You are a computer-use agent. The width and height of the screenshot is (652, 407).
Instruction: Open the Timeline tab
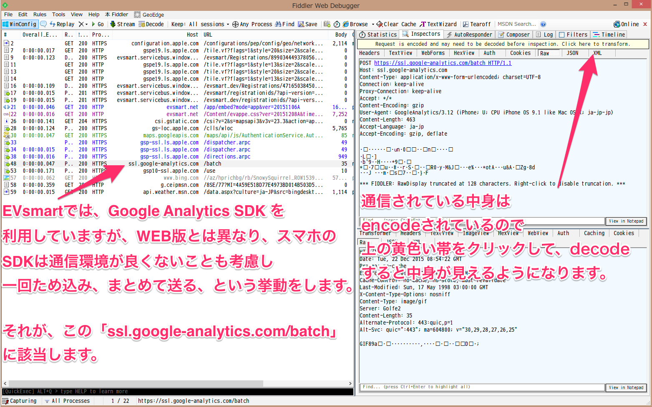click(609, 35)
